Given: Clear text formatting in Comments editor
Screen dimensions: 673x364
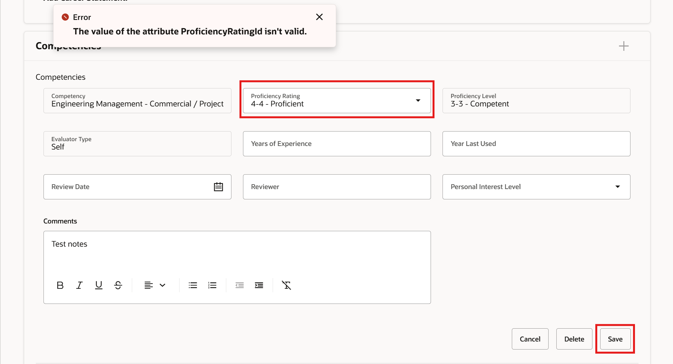Looking at the screenshot, I should click(x=286, y=285).
